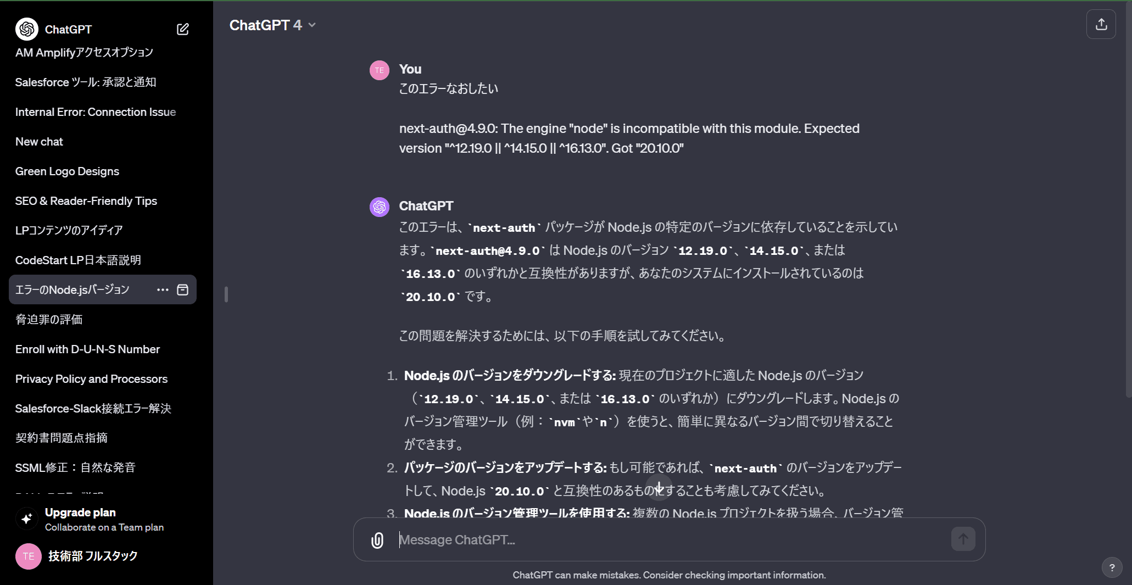Focus the Message ChatGPT input field
The height and width of the screenshot is (585, 1132).
pyautogui.click(x=670, y=540)
